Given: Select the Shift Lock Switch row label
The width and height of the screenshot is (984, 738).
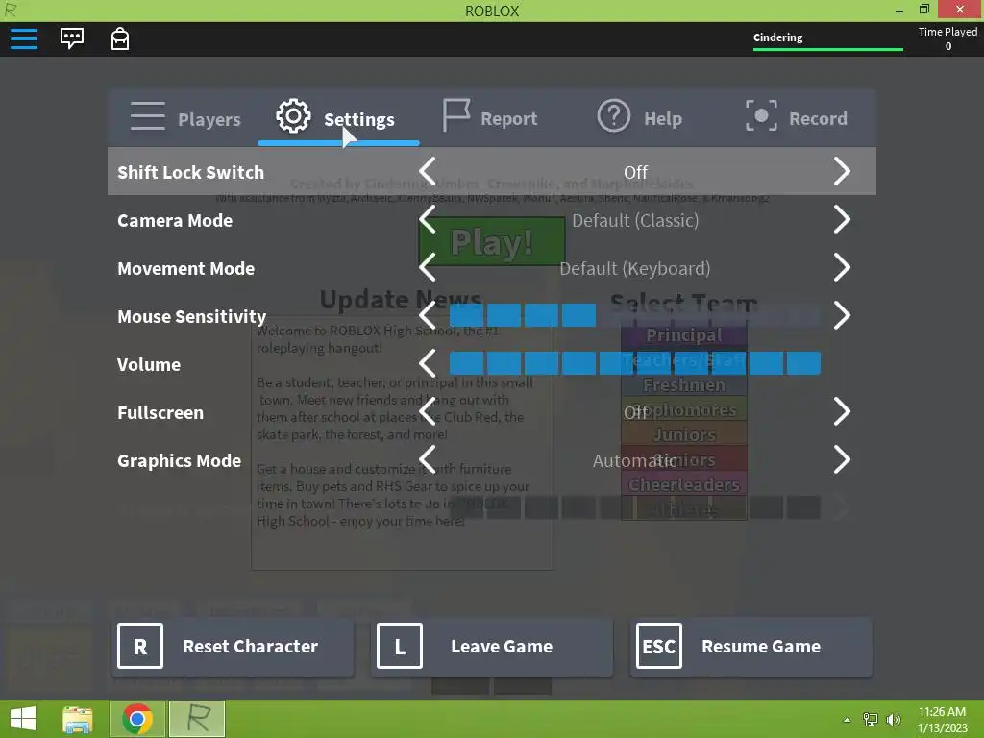Looking at the screenshot, I should pyautogui.click(x=191, y=173).
